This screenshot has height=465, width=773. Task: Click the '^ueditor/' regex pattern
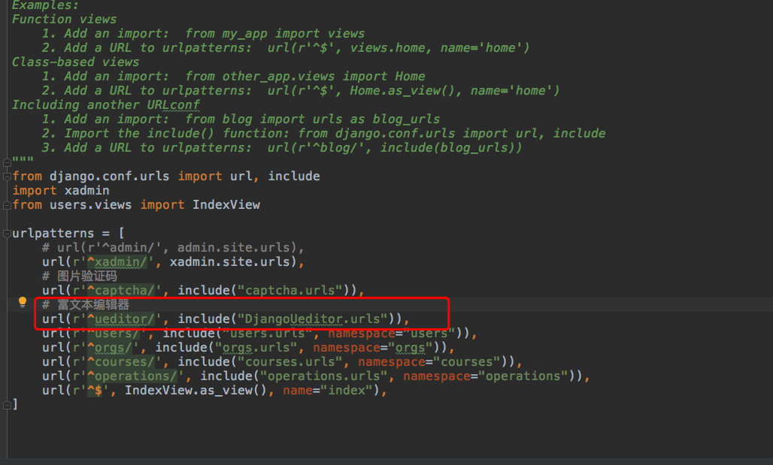click(121, 319)
